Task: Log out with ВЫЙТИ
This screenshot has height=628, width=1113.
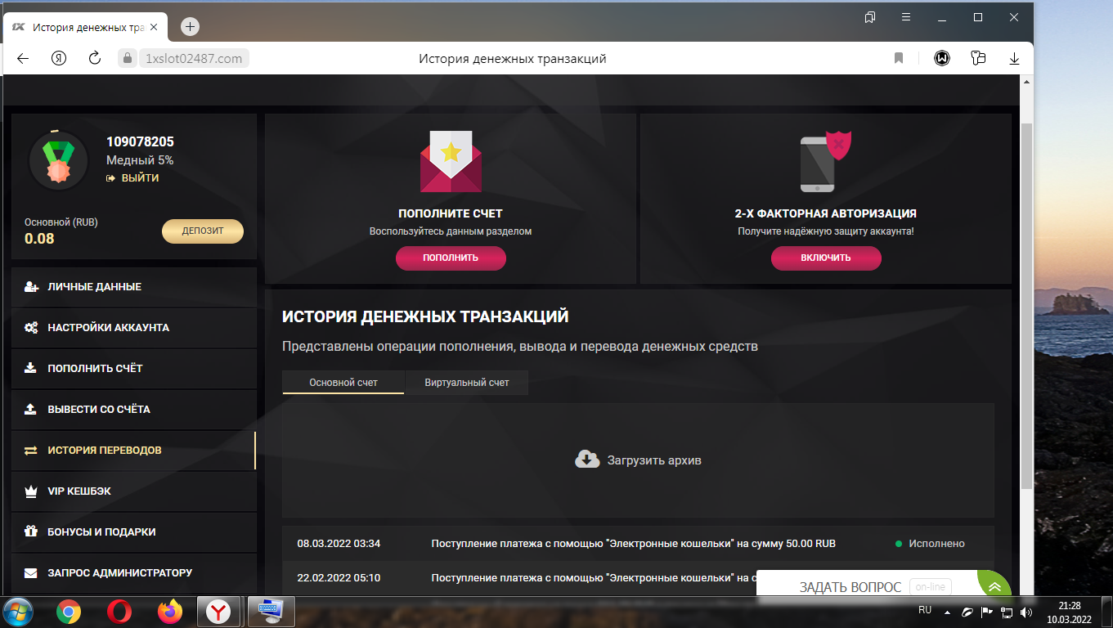Action: [132, 178]
